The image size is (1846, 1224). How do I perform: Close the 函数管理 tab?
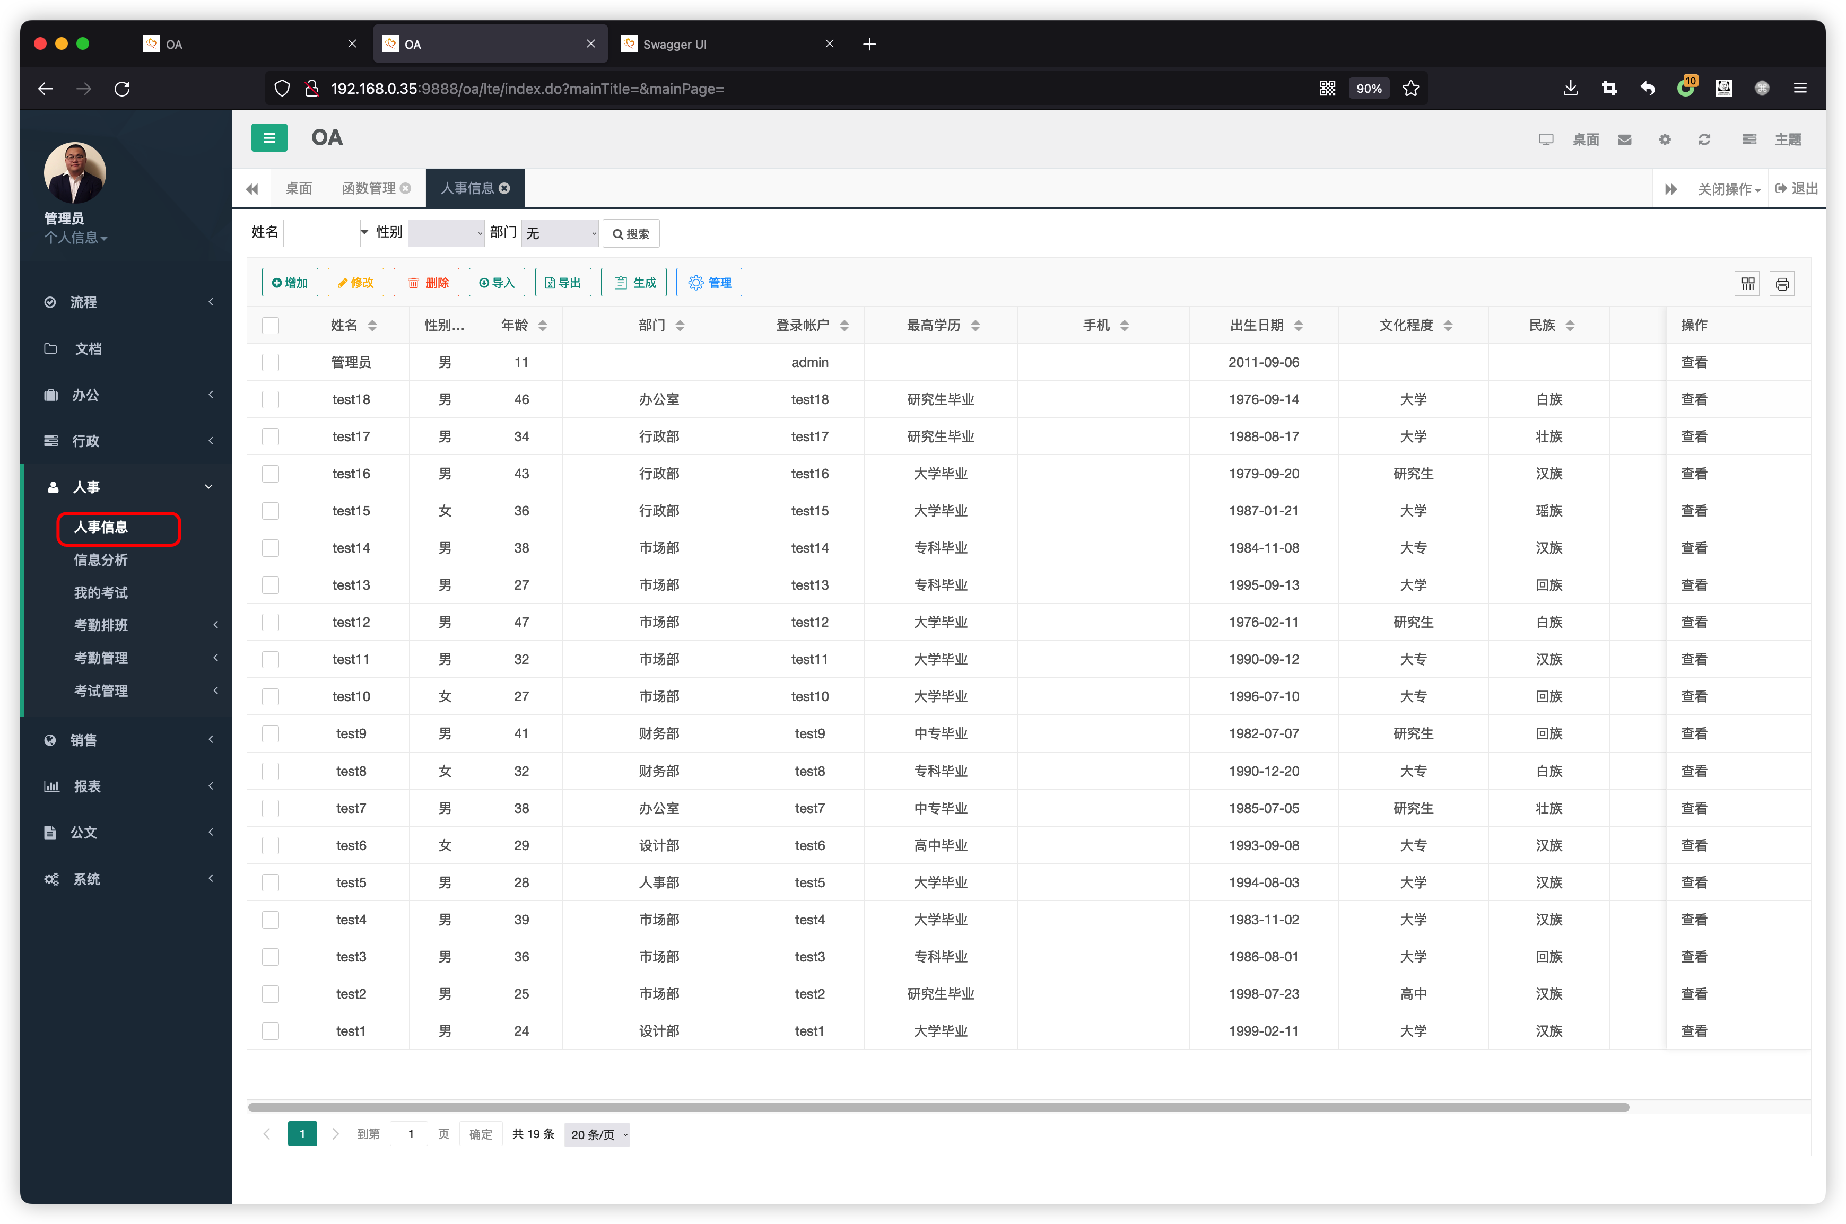(405, 188)
